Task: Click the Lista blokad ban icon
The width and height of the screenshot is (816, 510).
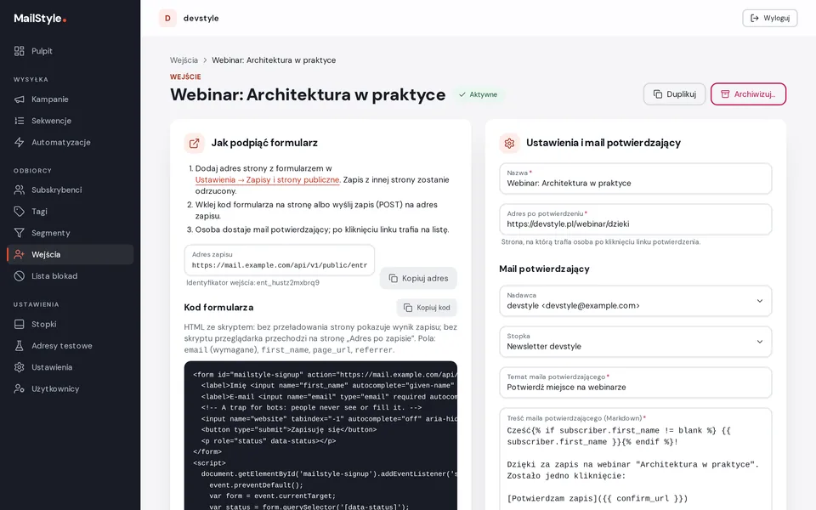Action: click(x=20, y=275)
